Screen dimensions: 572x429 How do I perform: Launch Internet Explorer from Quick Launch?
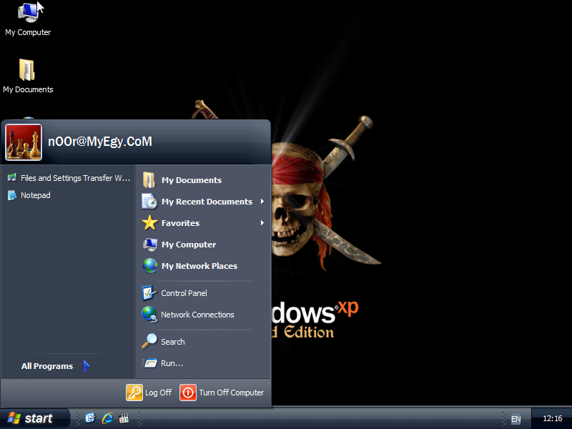point(107,418)
